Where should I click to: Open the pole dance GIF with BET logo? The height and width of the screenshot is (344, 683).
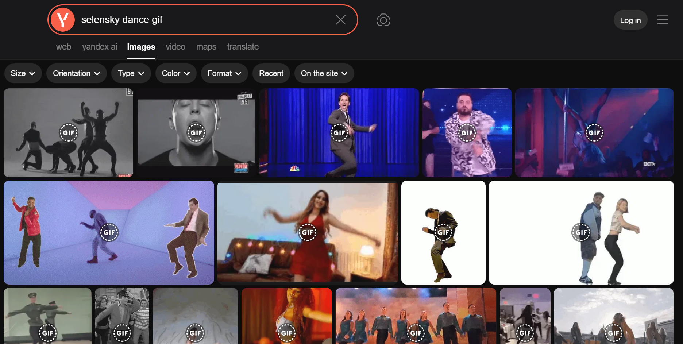coord(594,133)
